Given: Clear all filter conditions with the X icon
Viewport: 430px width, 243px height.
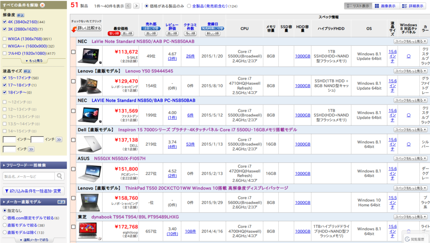Looking at the screenshot, I should click(x=42, y=5).
